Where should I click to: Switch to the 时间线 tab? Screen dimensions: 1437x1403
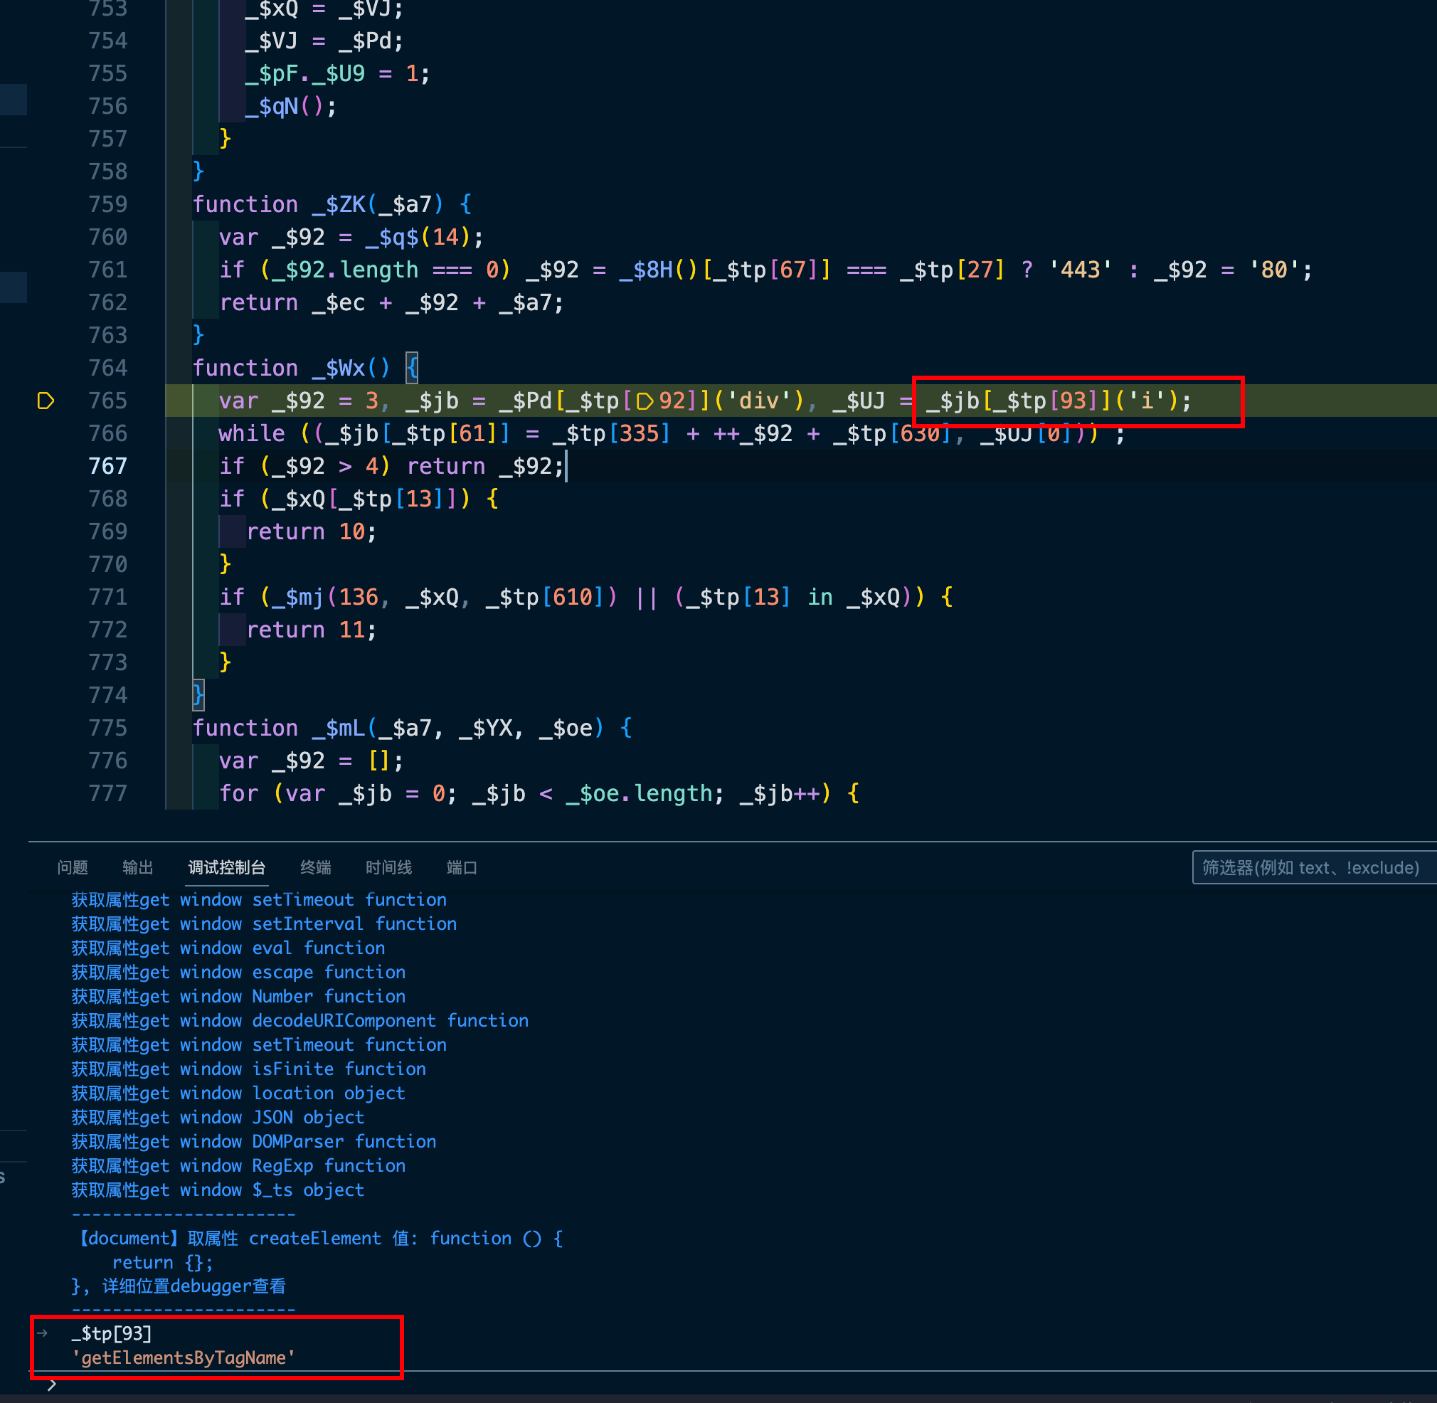pos(388,867)
